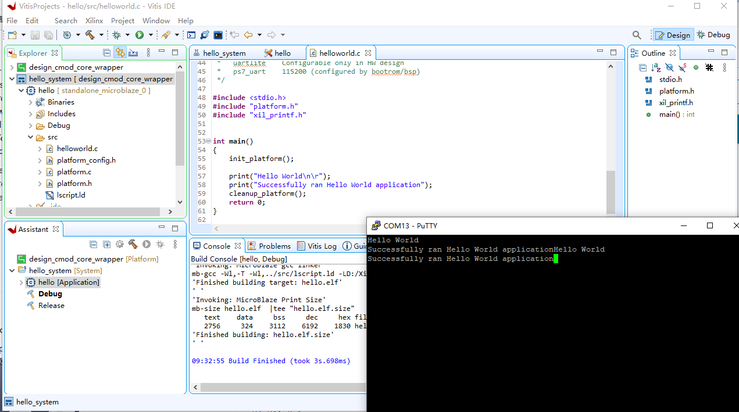The height and width of the screenshot is (412, 739).
Task: Launch the Vitis shell terminal icon
Action: click(218, 35)
